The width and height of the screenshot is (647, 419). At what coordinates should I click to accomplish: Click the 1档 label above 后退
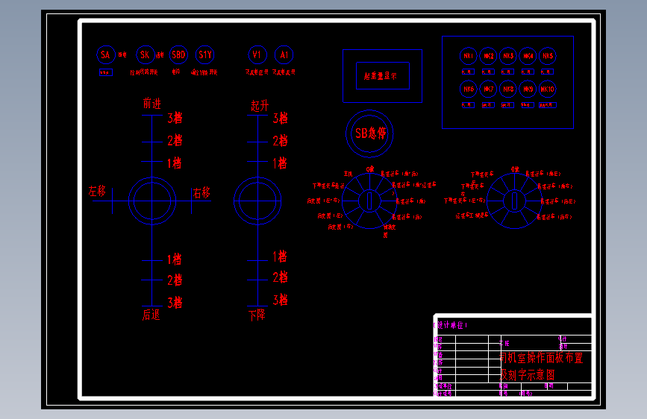pyautogui.click(x=175, y=259)
